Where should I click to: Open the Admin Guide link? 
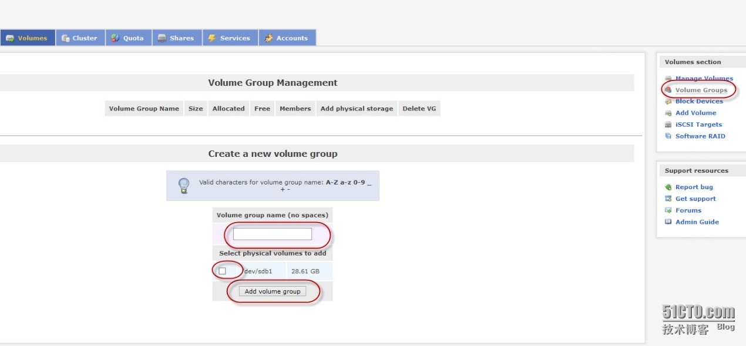click(x=697, y=222)
